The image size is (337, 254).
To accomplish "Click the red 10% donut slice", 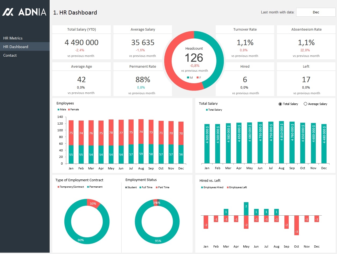I will point(93,204).
